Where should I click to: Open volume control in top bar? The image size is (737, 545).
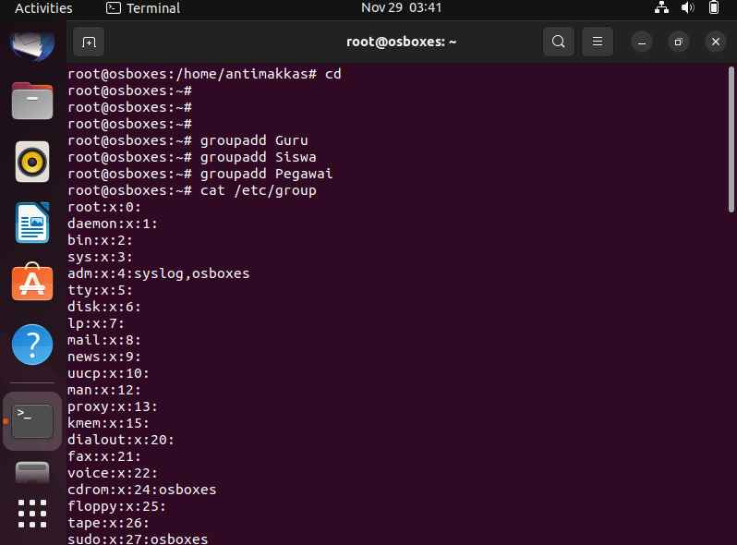pos(687,7)
